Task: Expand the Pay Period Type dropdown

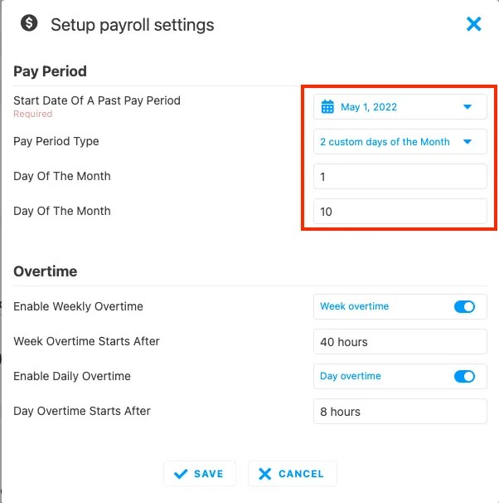Action: pos(468,142)
